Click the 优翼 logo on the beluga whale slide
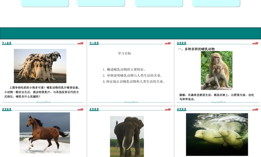261x157 pixels. (255, 110)
